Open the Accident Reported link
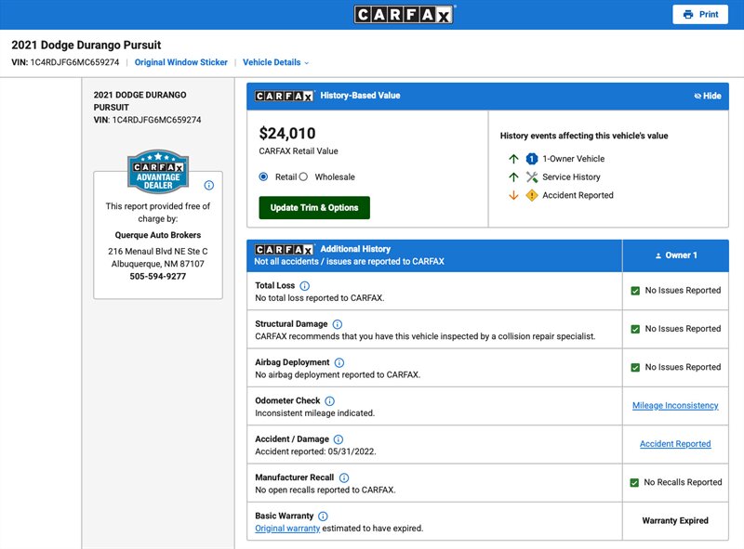The width and height of the screenshot is (744, 549). [x=675, y=444]
